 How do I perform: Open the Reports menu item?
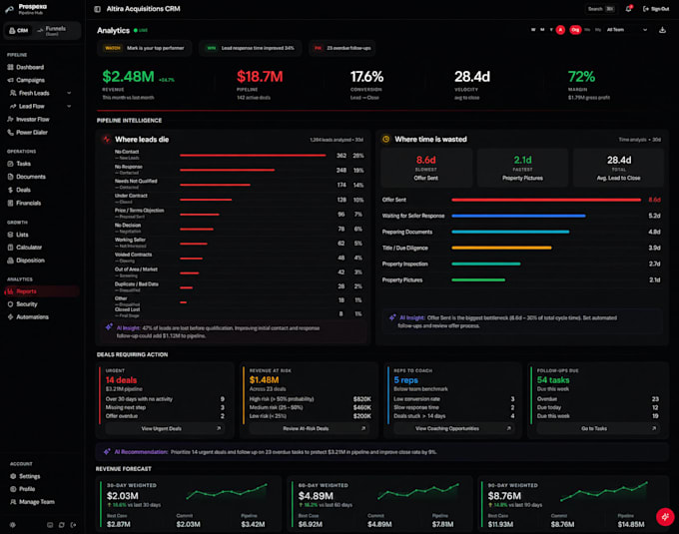[42, 291]
